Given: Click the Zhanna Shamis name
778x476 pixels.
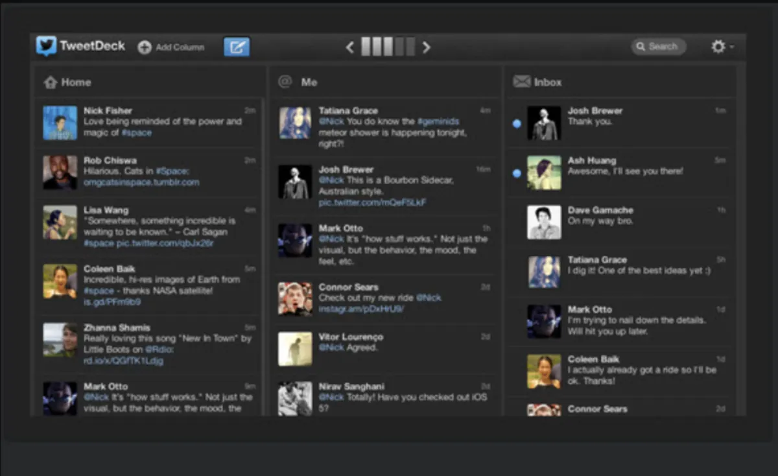Looking at the screenshot, I should click(x=117, y=327).
